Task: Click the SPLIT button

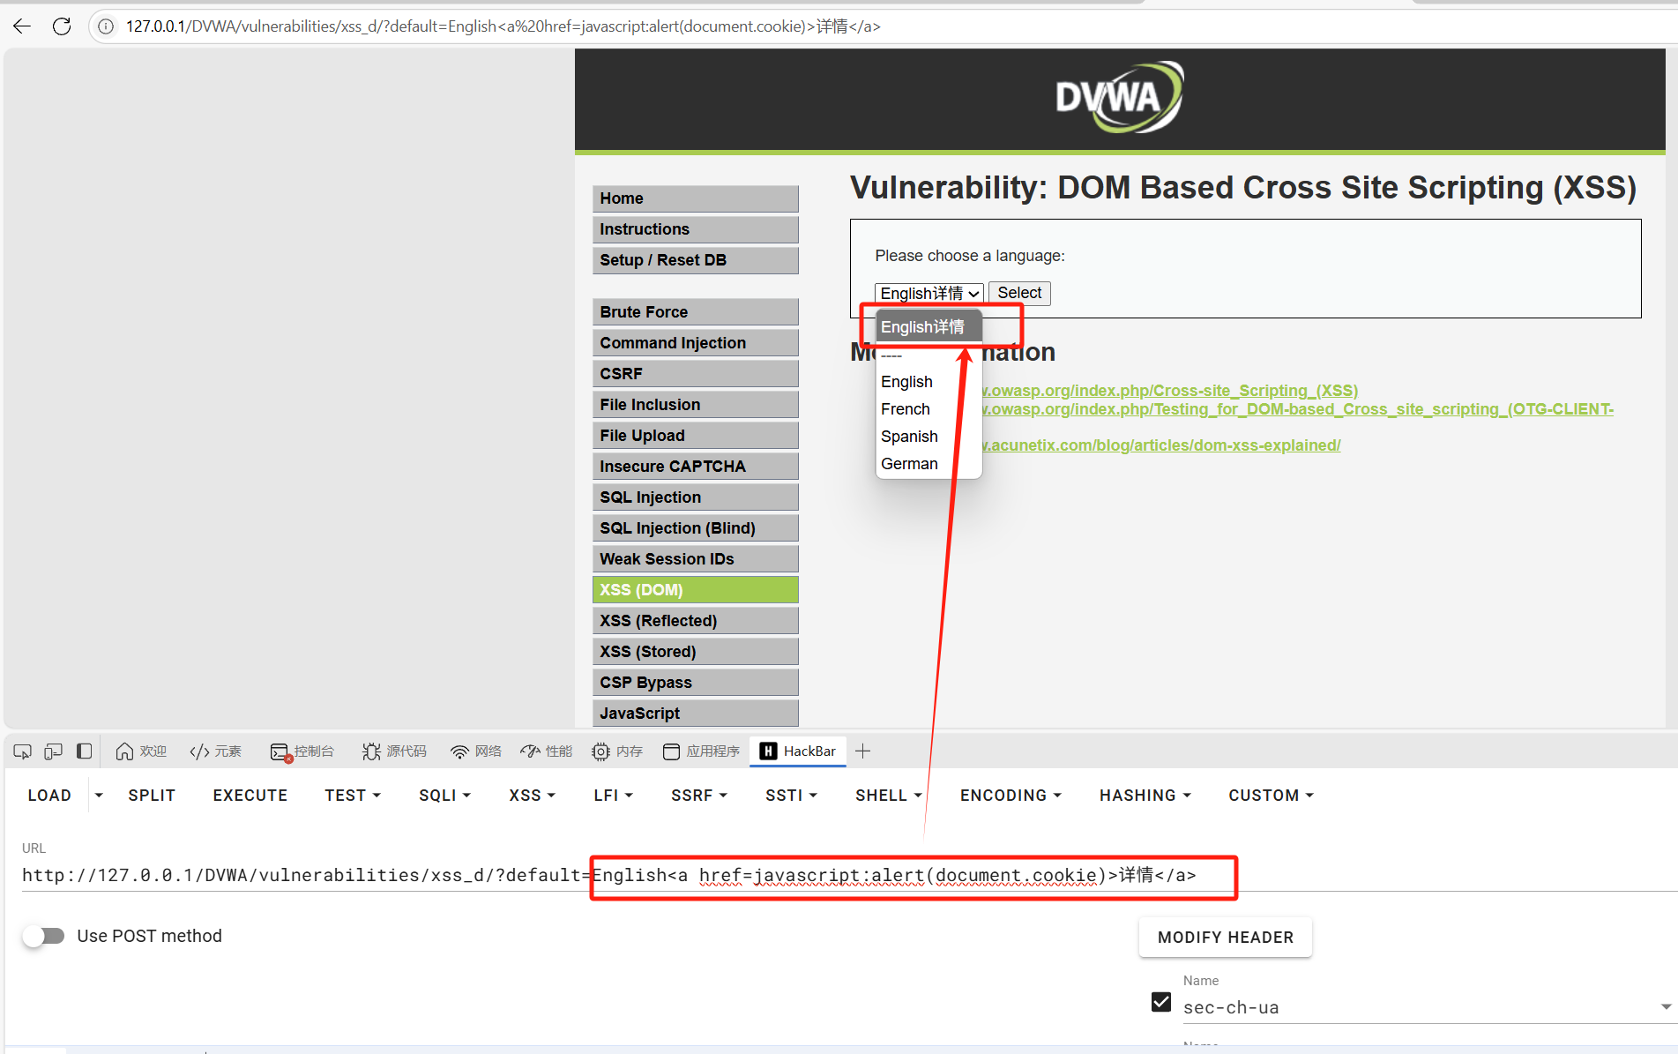Action: click(x=152, y=796)
